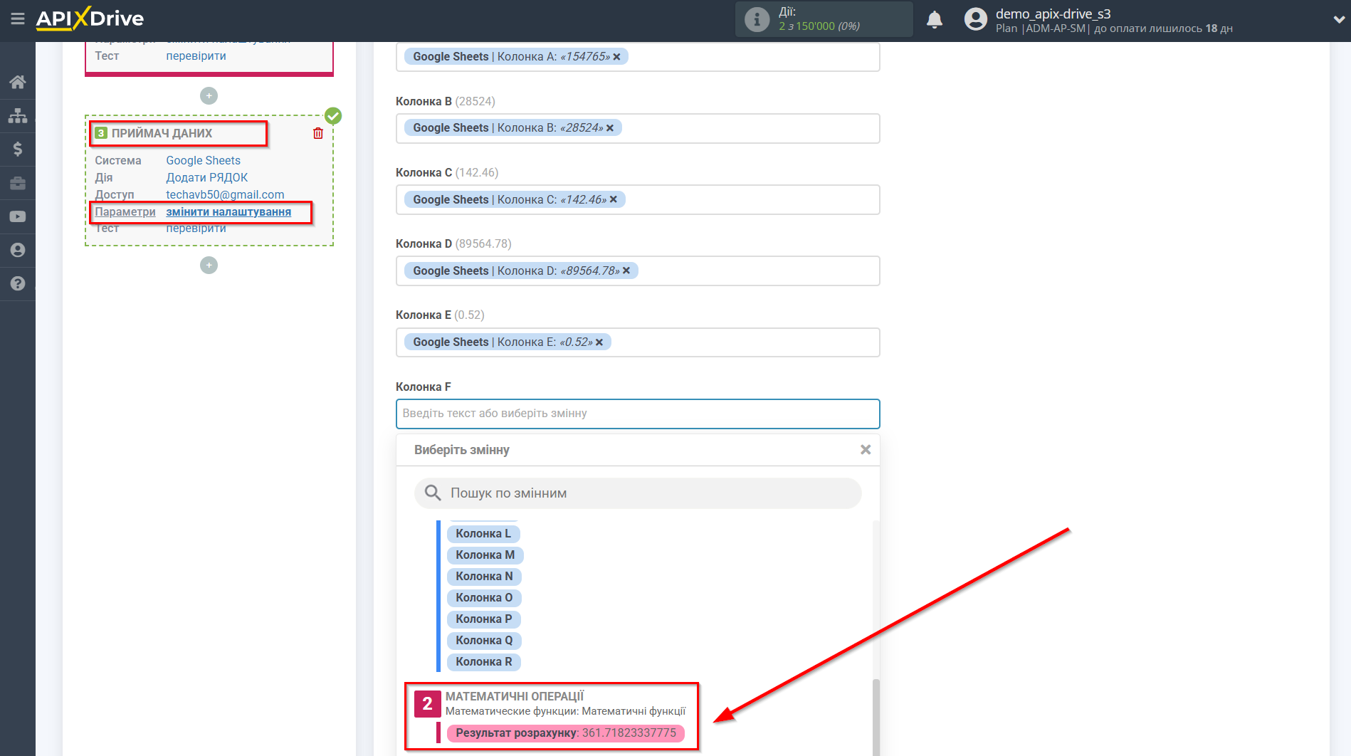The width and height of the screenshot is (1351, 756).
Task: Close the variable selection panel
Action: (866, 450)
